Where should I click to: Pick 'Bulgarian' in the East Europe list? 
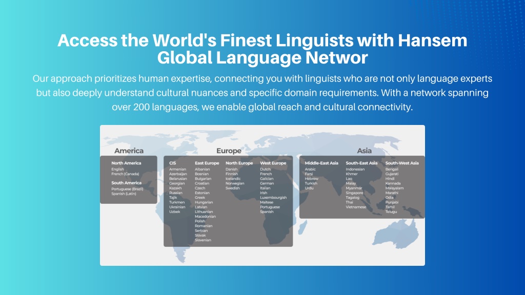coord(203,179)
